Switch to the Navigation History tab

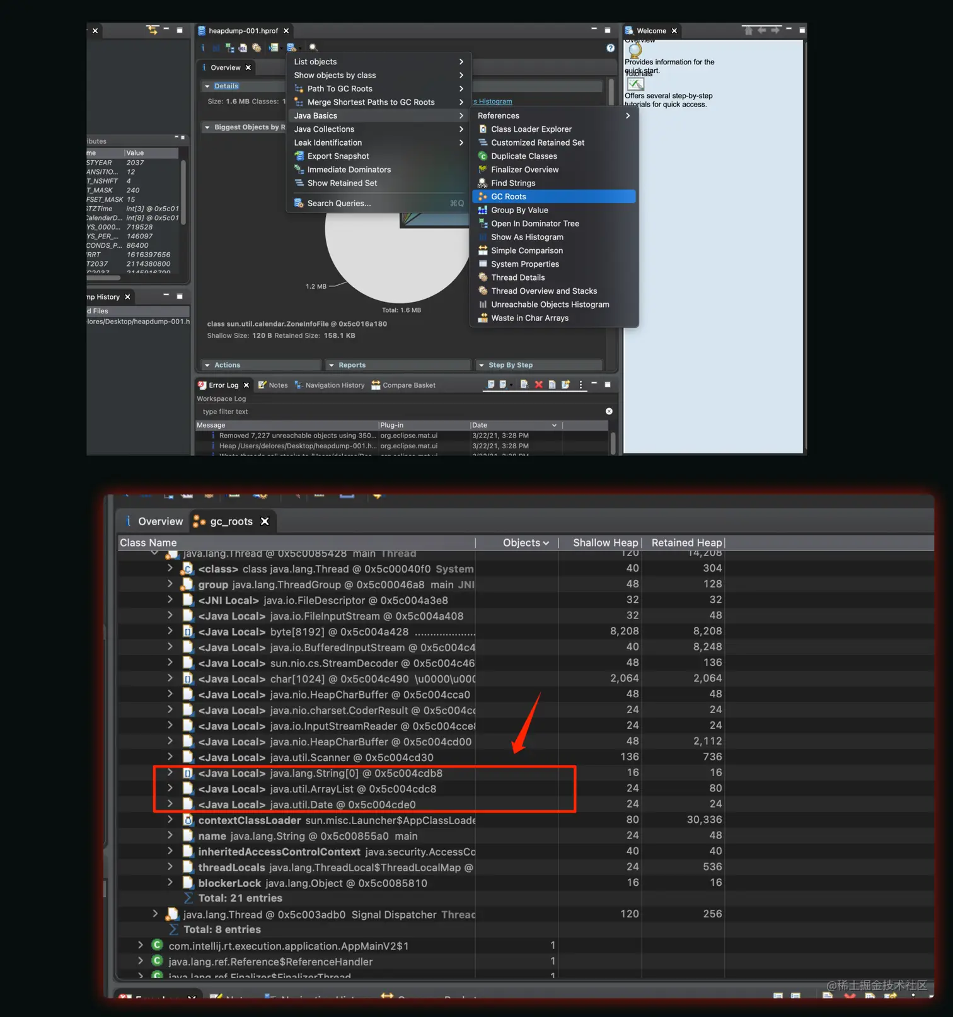point(330,385)
